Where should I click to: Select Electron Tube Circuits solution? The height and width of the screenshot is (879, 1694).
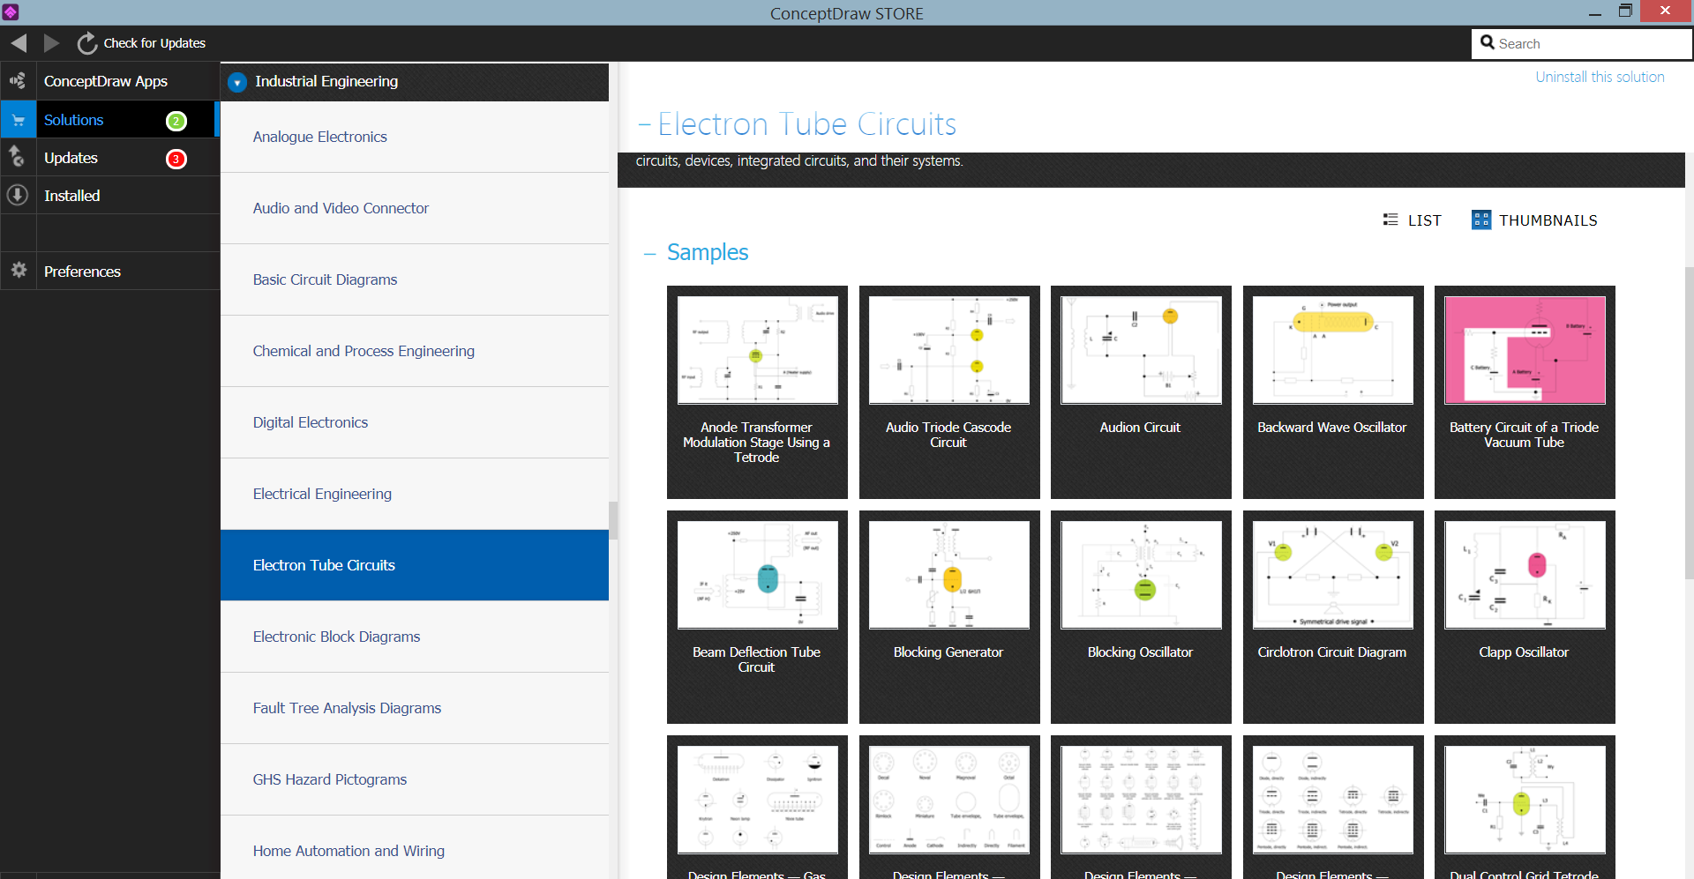click(415, 565)
